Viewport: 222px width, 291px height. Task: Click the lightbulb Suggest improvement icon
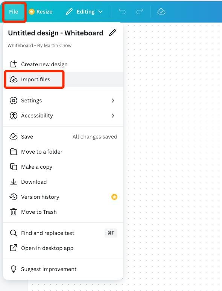(x=13, y=269)
